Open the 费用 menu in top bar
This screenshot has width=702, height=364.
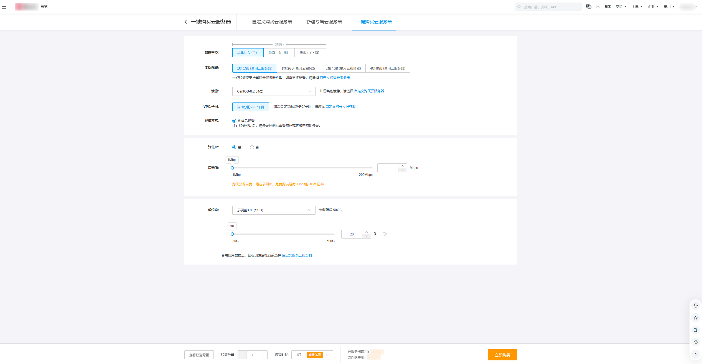[669, 7]
